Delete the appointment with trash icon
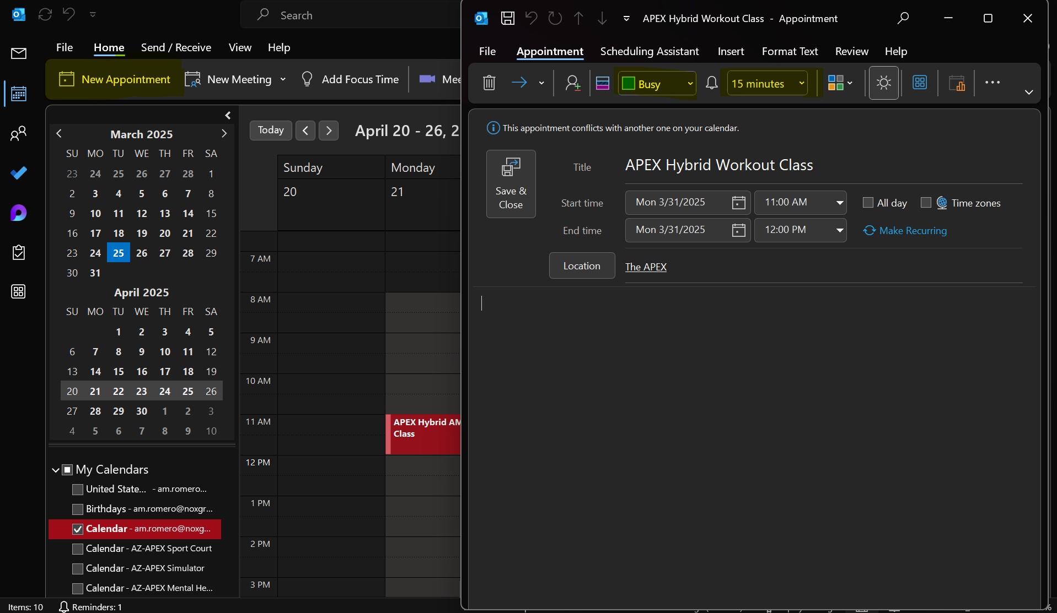Image resolution: width=1057 pixels, height=613 pixels. [489, 83]
